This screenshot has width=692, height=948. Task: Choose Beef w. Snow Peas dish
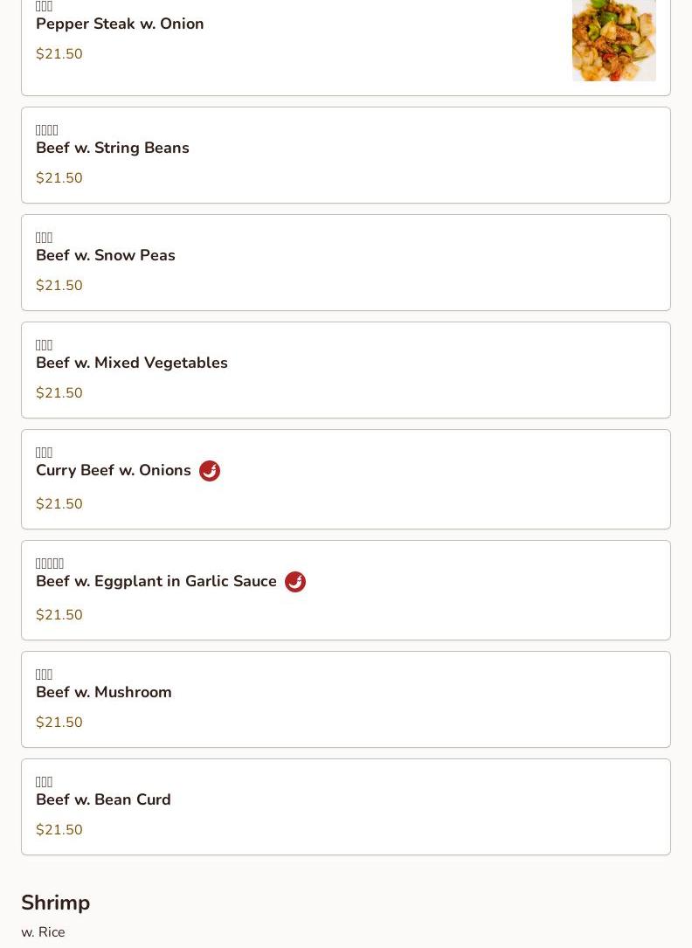[106, 255]
